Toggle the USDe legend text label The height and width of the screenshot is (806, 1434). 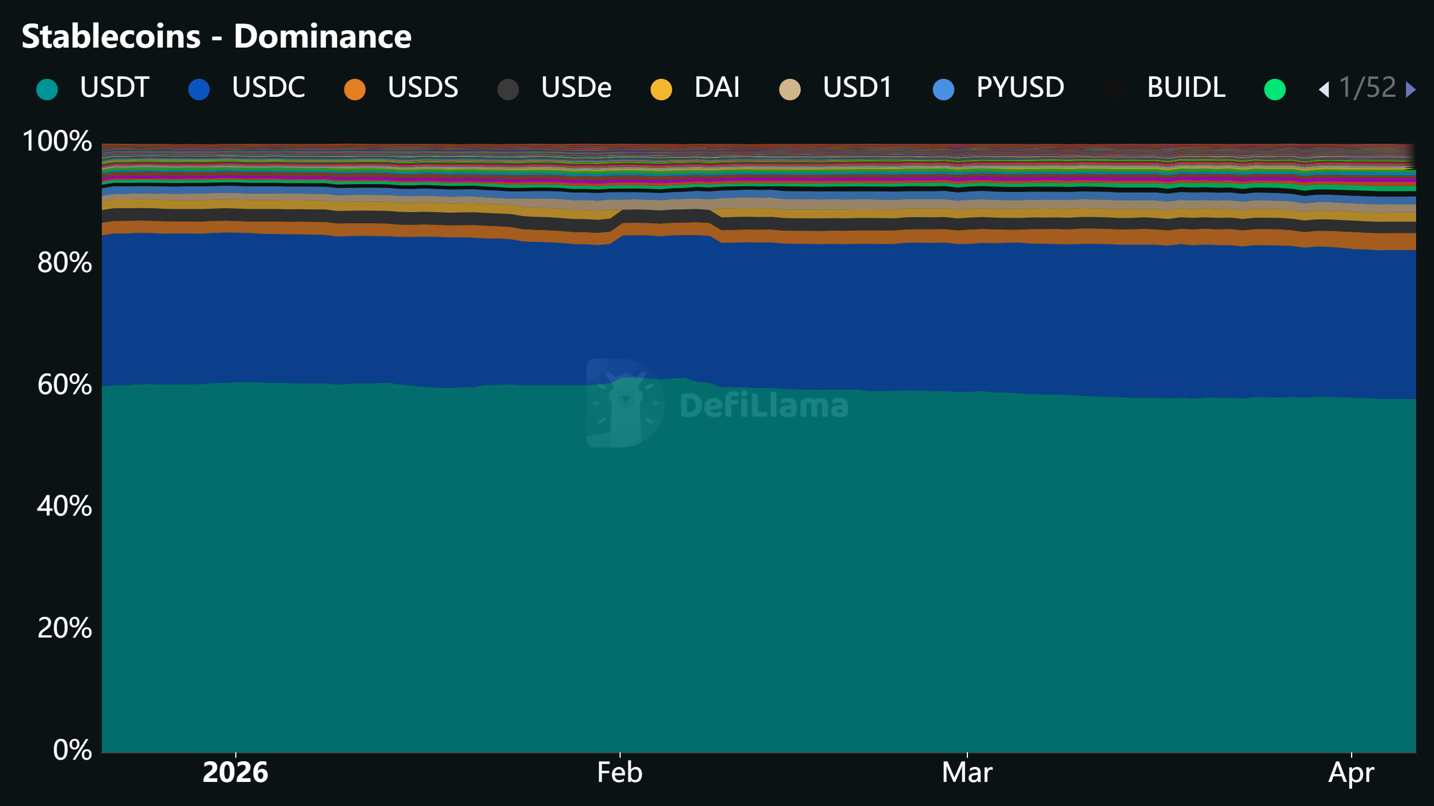576,87
